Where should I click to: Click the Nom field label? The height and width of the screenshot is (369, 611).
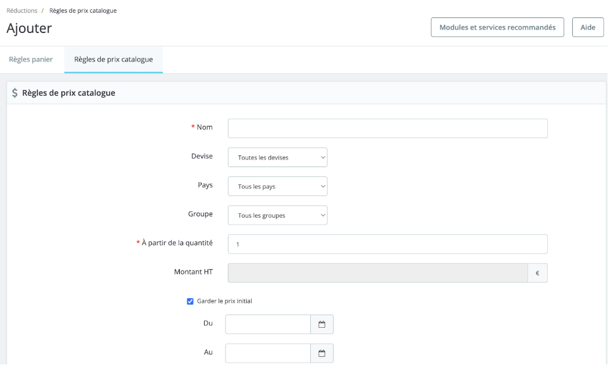click(x=205, y=127)
